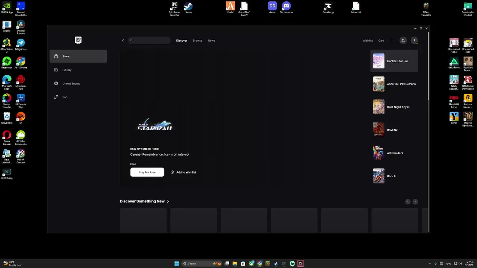Open Rockstar Games desktop shortcut
477x268 pixels.
468,101
